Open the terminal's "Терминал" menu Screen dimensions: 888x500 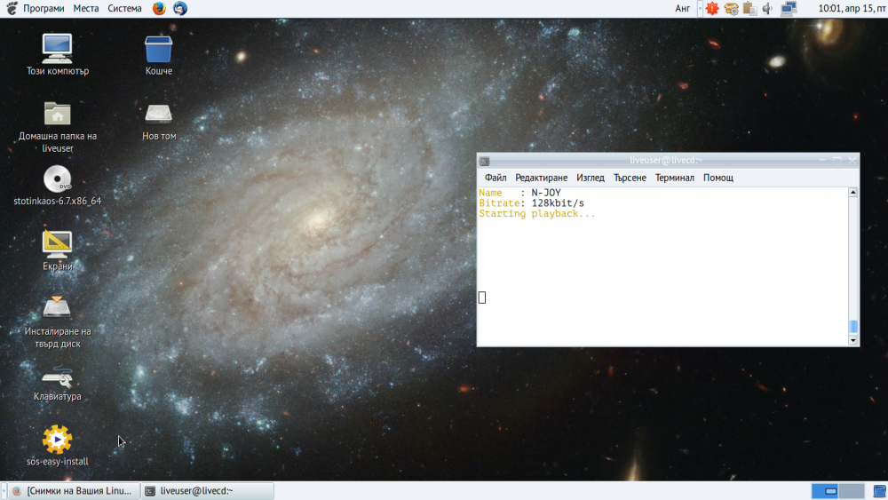click(x=675, y=178)
